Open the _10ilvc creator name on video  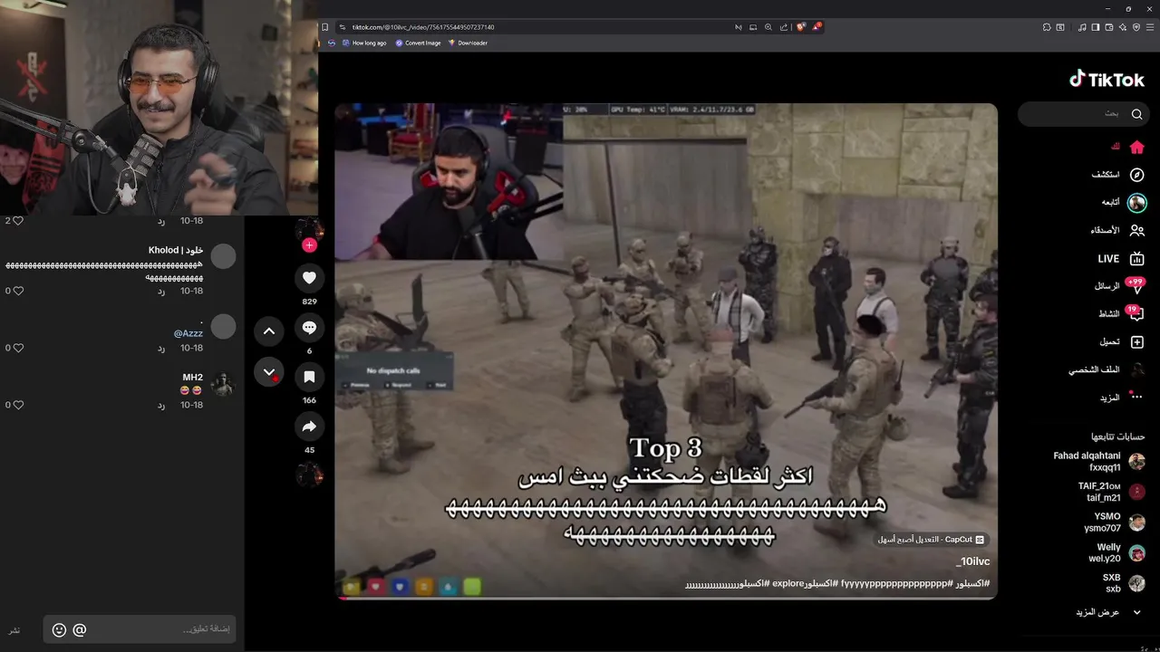click(972, 561)
